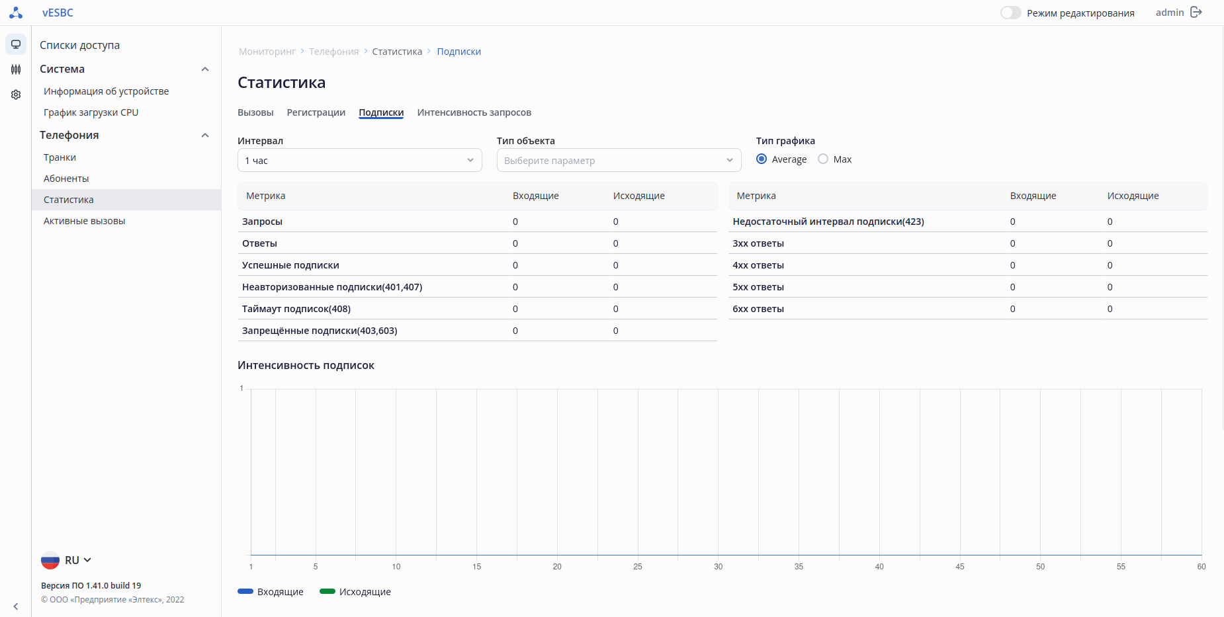Collapse the sidebar with the left arrow

tap(16, 606)
